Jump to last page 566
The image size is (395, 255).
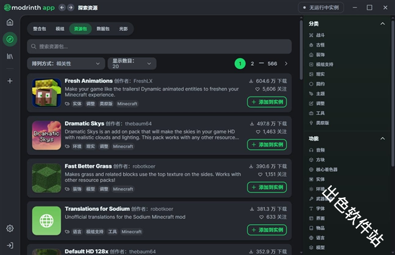pyautogui.click(x=273, y=64)
